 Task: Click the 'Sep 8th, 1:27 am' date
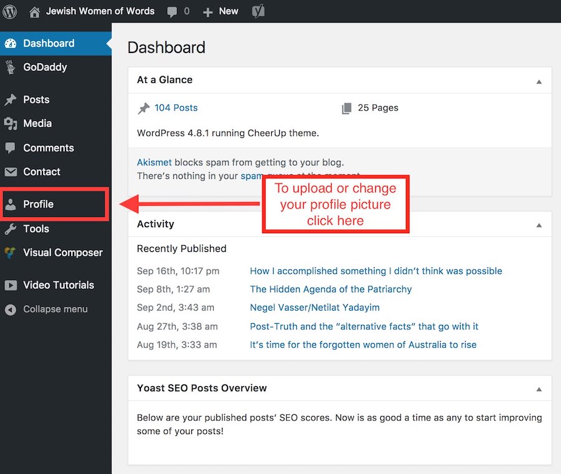click(173, 289)
